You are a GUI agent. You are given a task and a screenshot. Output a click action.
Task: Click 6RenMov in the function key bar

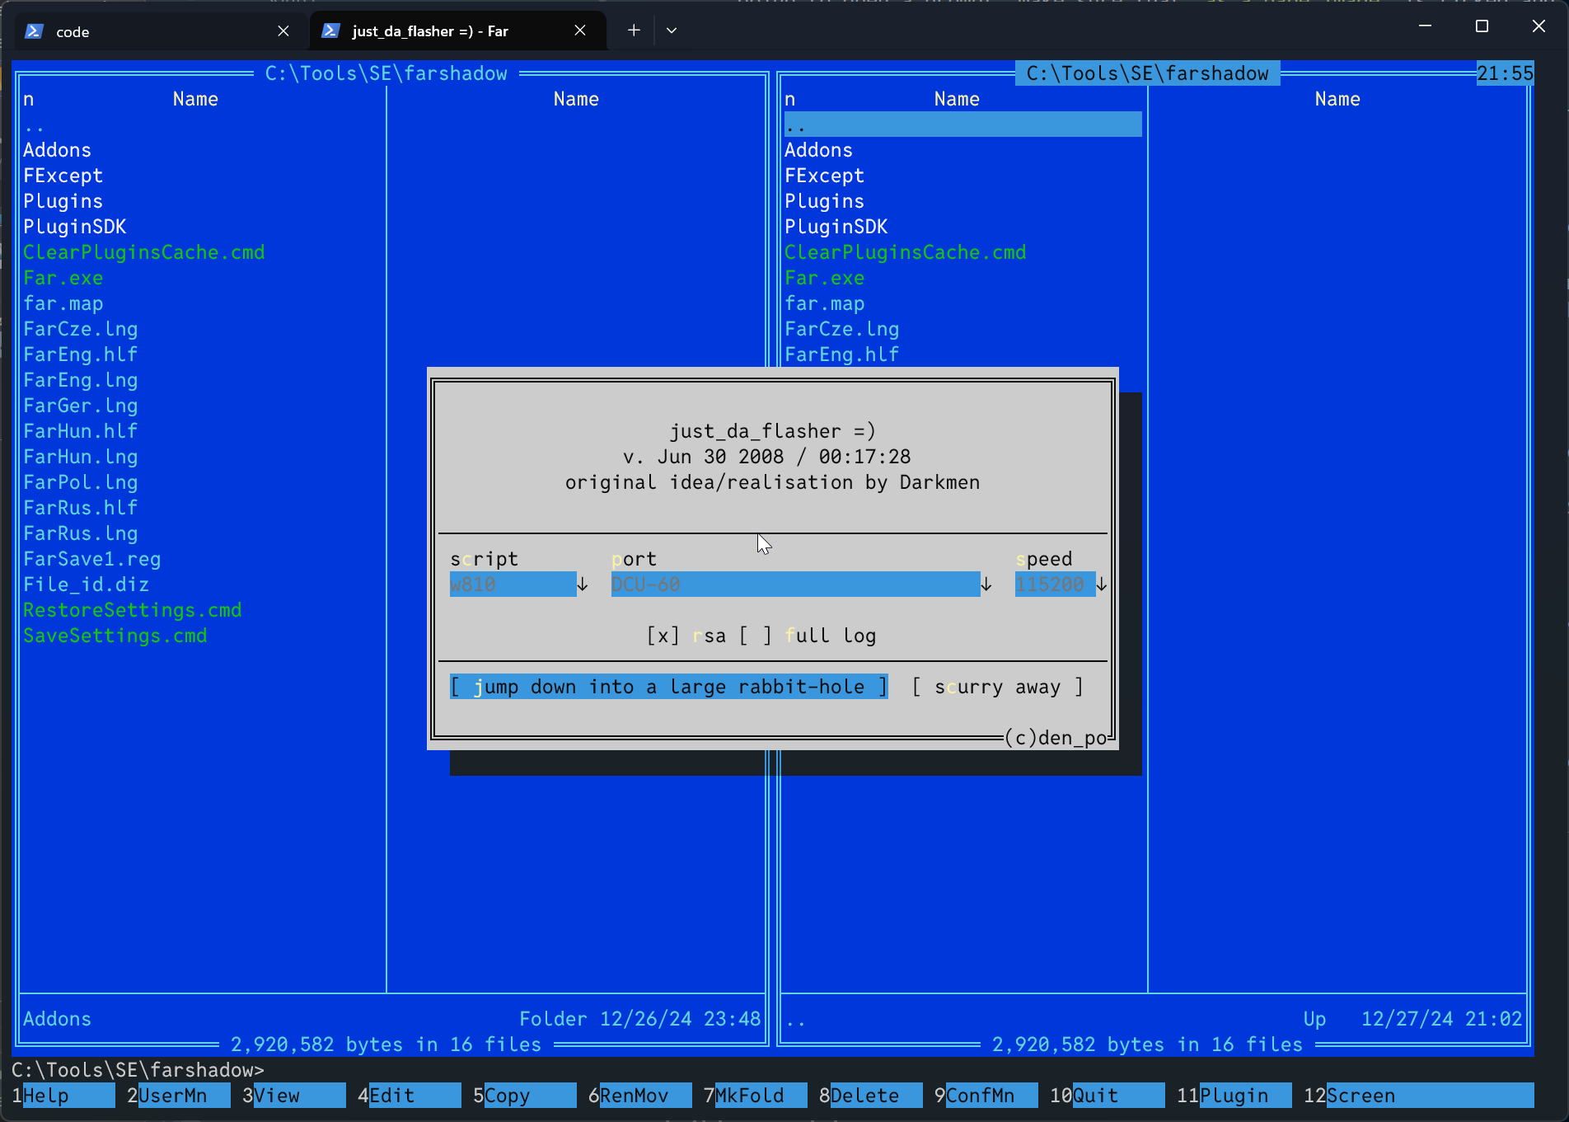click(x=640, y=1096)
